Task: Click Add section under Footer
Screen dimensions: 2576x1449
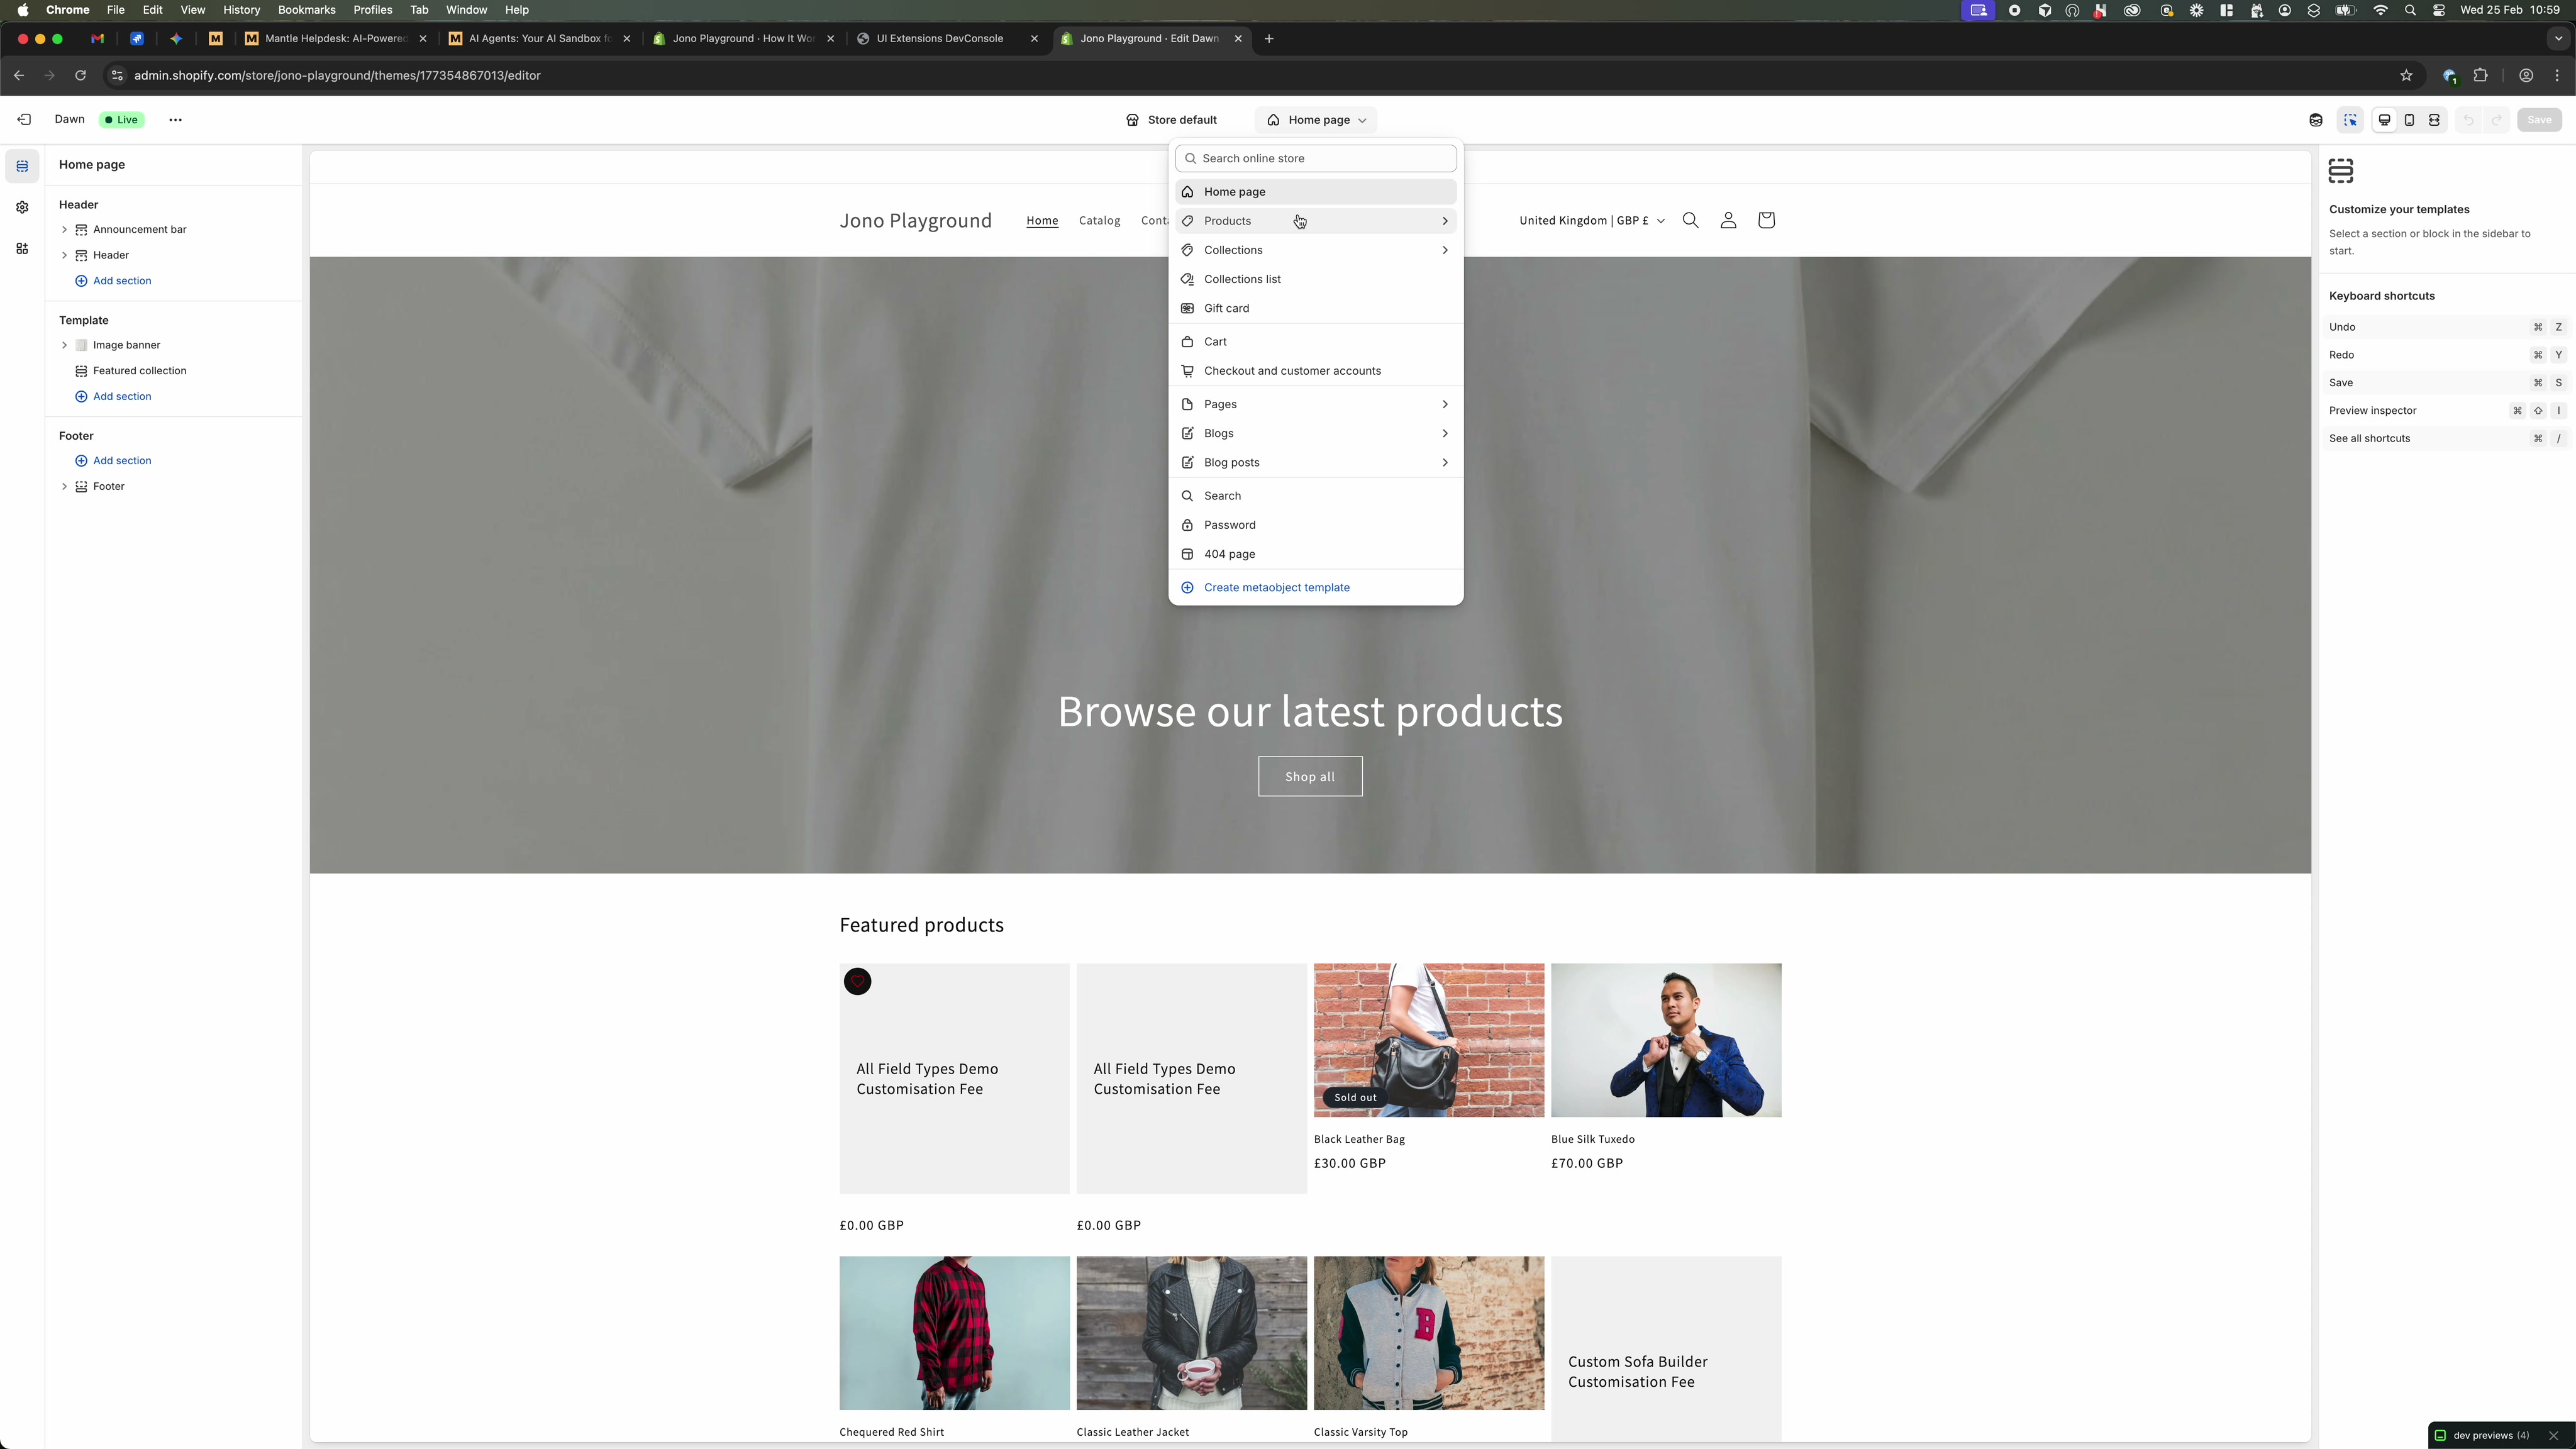Action: point(113,461)
